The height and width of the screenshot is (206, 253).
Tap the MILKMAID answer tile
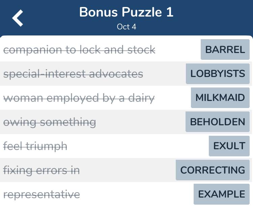point(220,98)
